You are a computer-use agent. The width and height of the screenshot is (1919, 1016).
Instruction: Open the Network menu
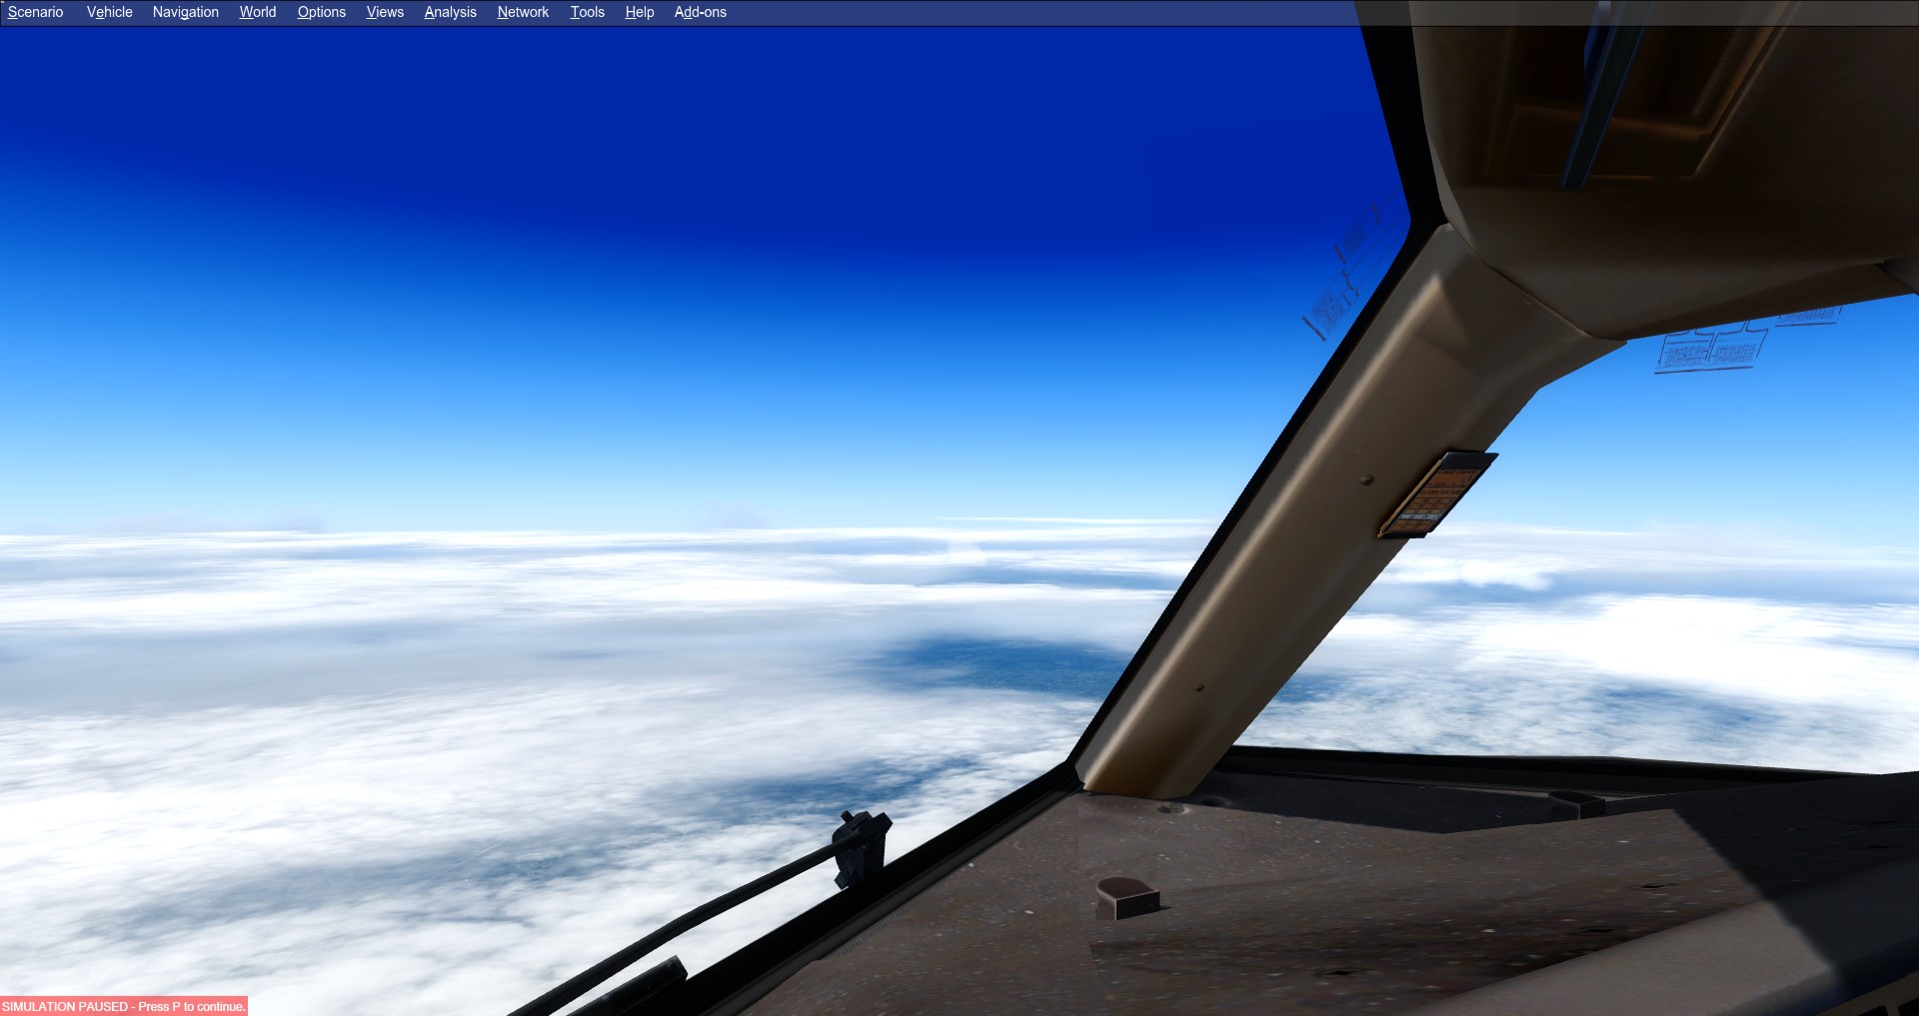(523, 12)
